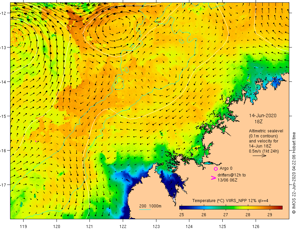
Task: Click the '122' longitude axis label
Action: (x=123, y=226)
